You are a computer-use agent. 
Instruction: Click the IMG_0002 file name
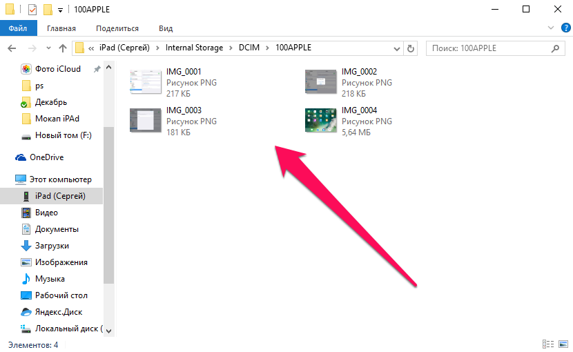[x=359, y=72]
